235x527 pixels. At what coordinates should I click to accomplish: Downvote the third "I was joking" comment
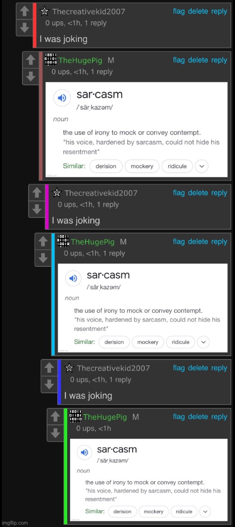49,384
